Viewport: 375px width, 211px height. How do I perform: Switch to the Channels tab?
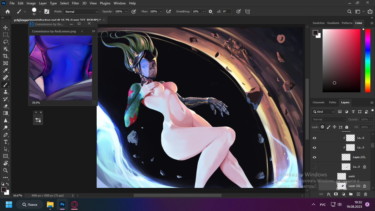318,102
